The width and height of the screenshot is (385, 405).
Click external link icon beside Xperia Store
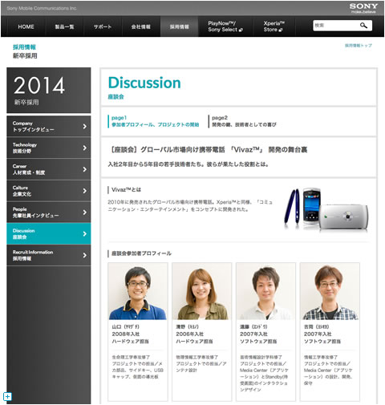pos(281,30)
